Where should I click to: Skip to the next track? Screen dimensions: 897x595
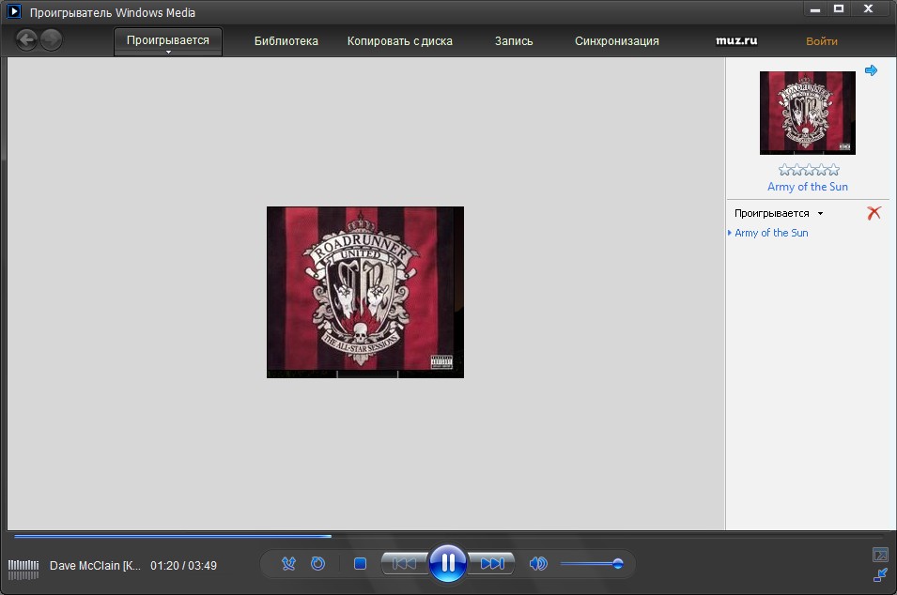tap(492, 564)
